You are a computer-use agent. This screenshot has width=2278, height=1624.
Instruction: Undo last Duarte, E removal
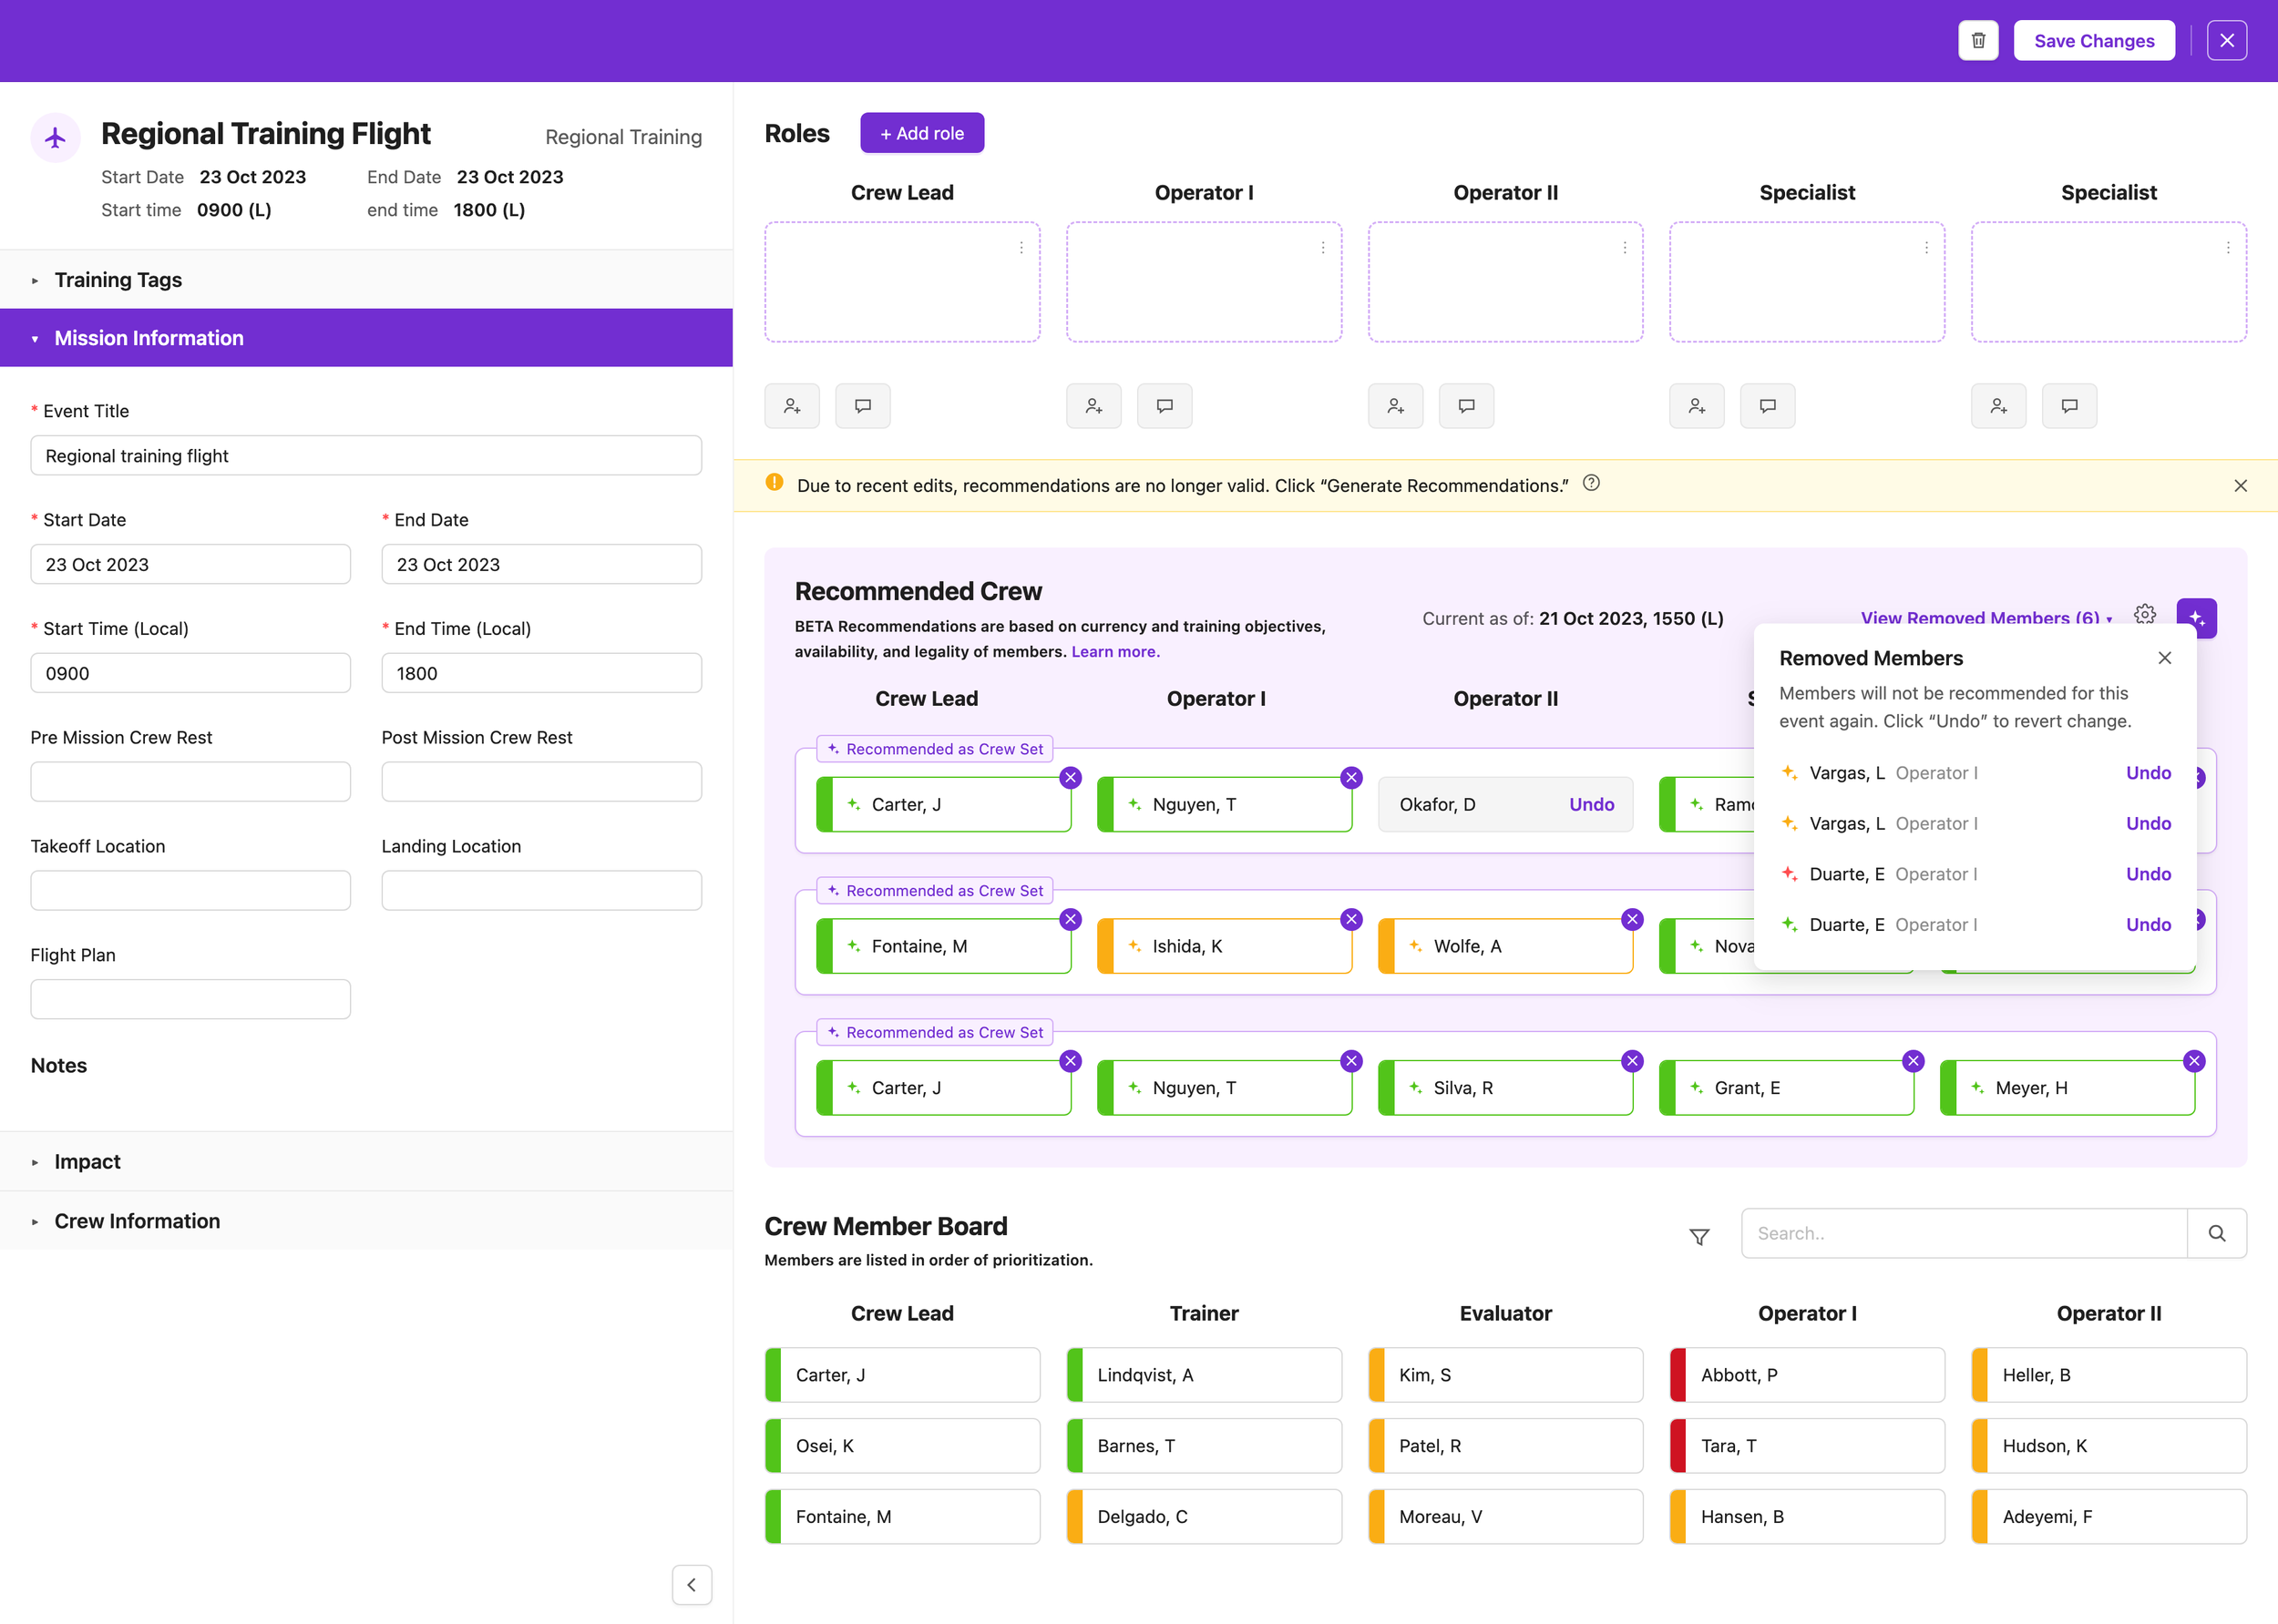point(2149,925)
